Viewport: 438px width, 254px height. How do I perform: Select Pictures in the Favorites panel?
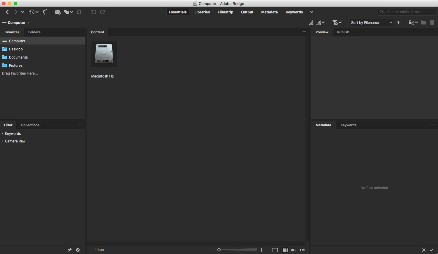pyautogui.click(x=15, y=65)
